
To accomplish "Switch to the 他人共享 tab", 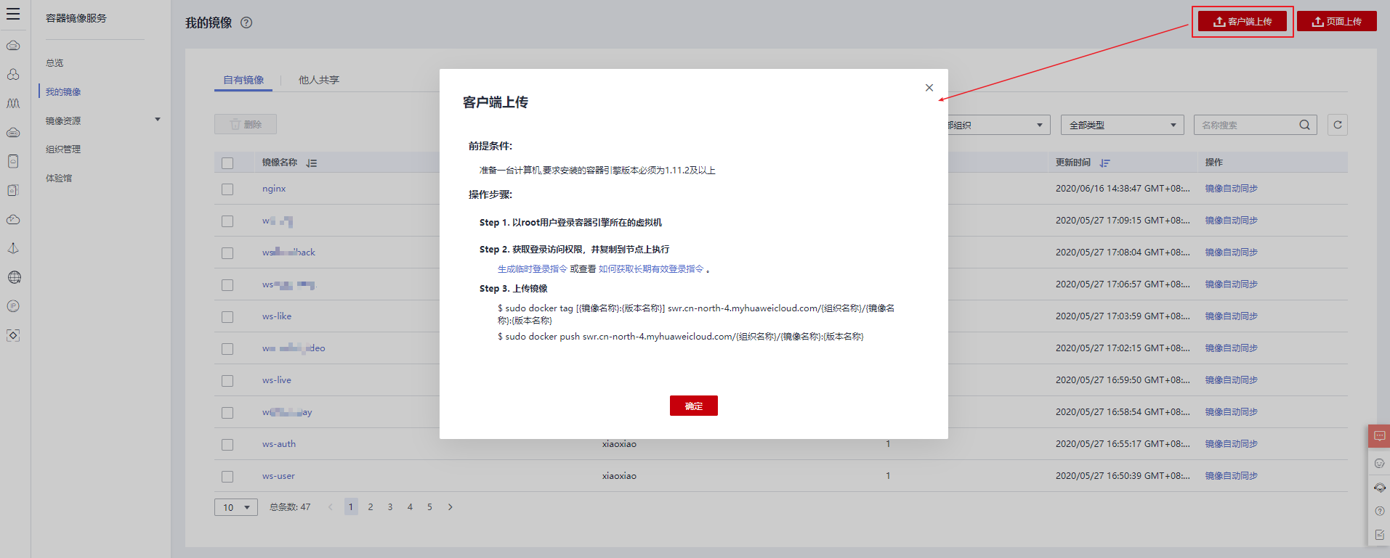I will tap(319, 80).
